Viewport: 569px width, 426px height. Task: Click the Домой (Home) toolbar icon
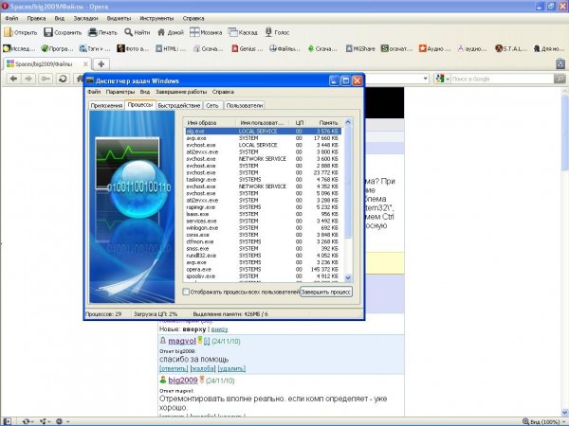(x=161, y=32)
